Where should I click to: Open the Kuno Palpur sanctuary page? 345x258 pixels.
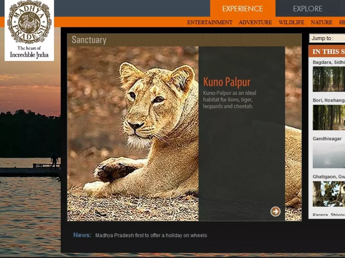(227, 82)
